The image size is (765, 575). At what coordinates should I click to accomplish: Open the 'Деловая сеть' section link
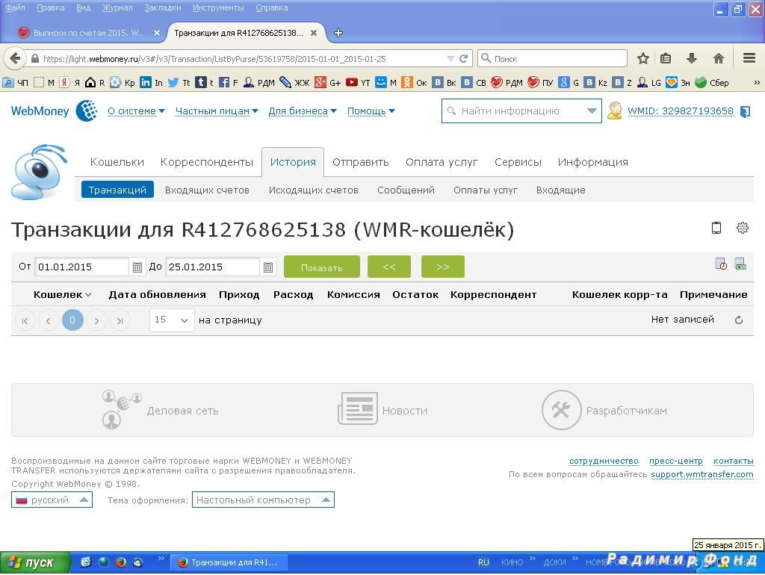pos(160,410)
